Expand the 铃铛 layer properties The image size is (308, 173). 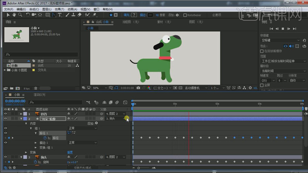pos(21,114)
